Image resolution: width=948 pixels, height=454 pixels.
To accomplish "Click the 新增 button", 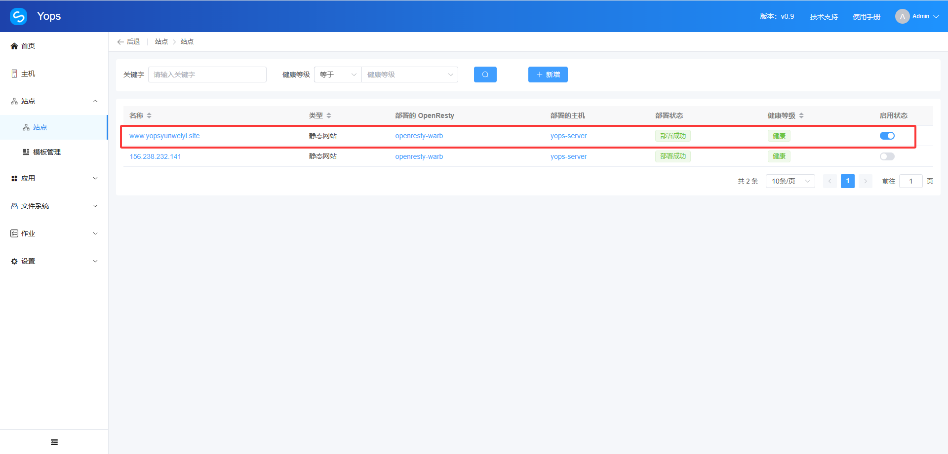I will 548,75.
